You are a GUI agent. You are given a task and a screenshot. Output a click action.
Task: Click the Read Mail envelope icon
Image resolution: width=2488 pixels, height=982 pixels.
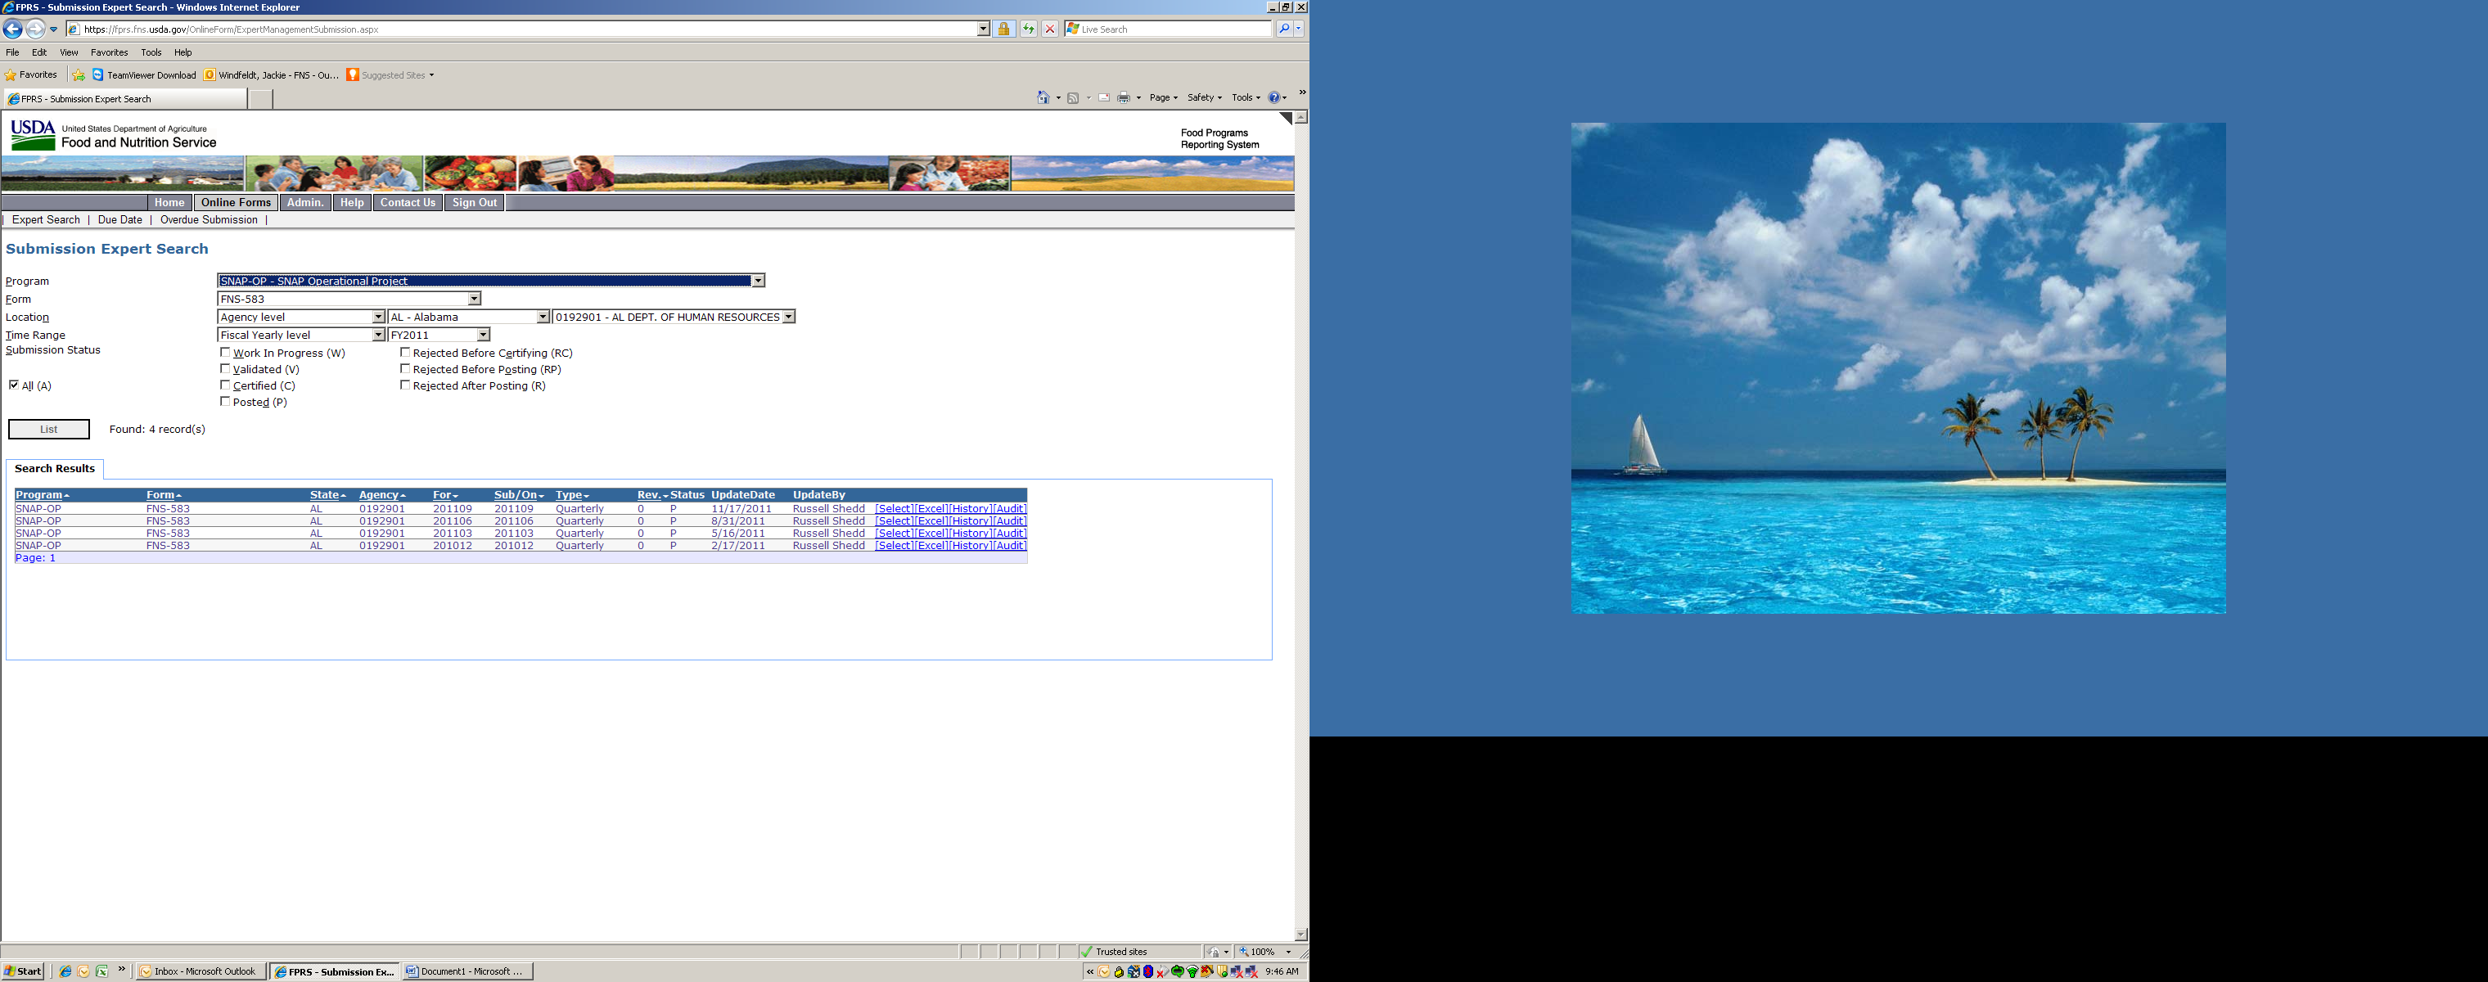(x=1104, y=97)
